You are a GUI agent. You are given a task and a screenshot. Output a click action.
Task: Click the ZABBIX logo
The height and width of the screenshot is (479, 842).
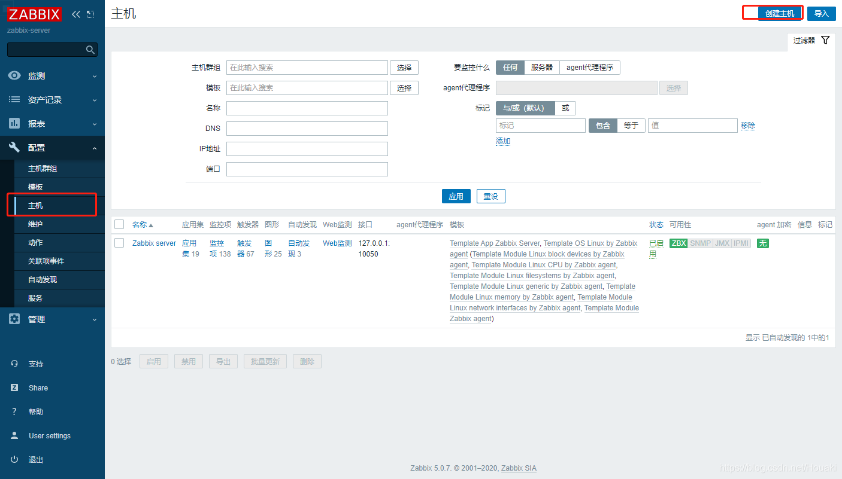pyautogui.click(x=34, y=14)
